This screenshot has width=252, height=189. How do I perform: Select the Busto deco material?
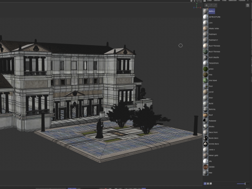[x=211, y=138]
